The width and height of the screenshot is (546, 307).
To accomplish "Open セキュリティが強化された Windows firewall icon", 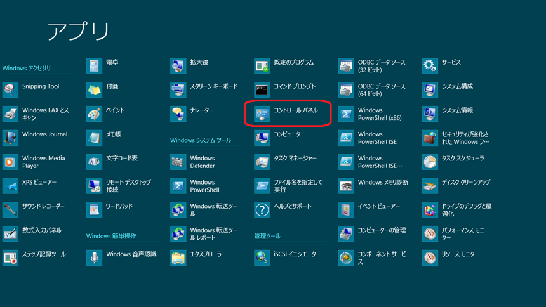I will (x=430, y=138).
